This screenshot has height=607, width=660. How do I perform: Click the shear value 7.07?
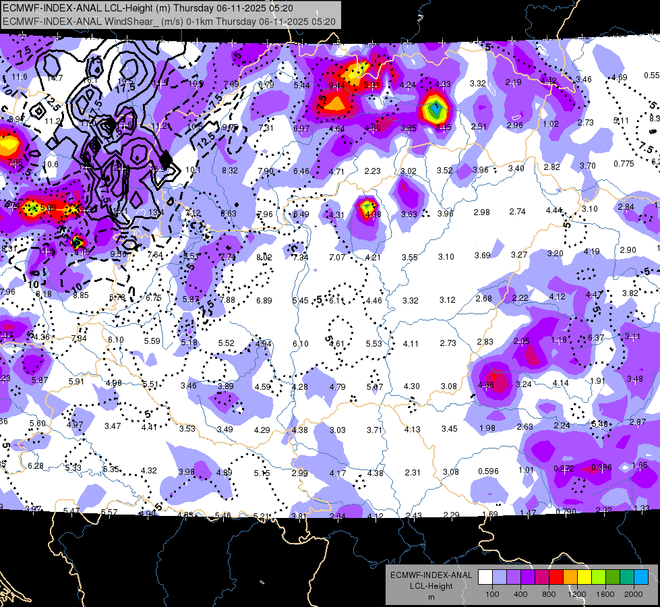tap(336, 257)
